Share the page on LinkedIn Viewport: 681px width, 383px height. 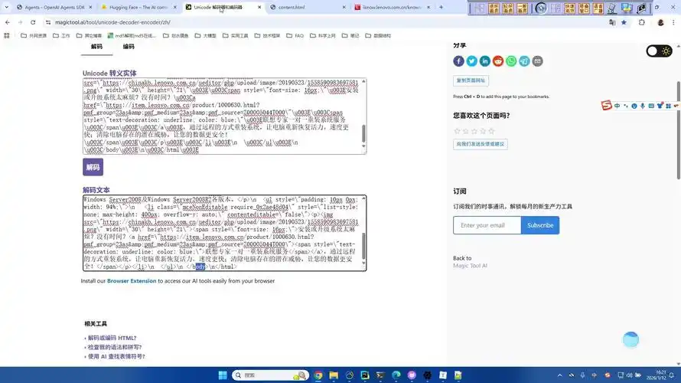[x=484, y=61]
